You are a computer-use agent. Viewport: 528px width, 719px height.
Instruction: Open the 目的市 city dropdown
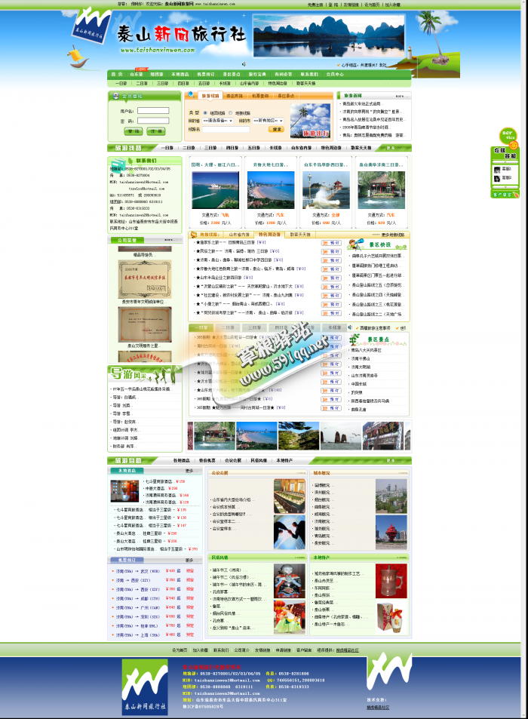[x=268, y=121]
